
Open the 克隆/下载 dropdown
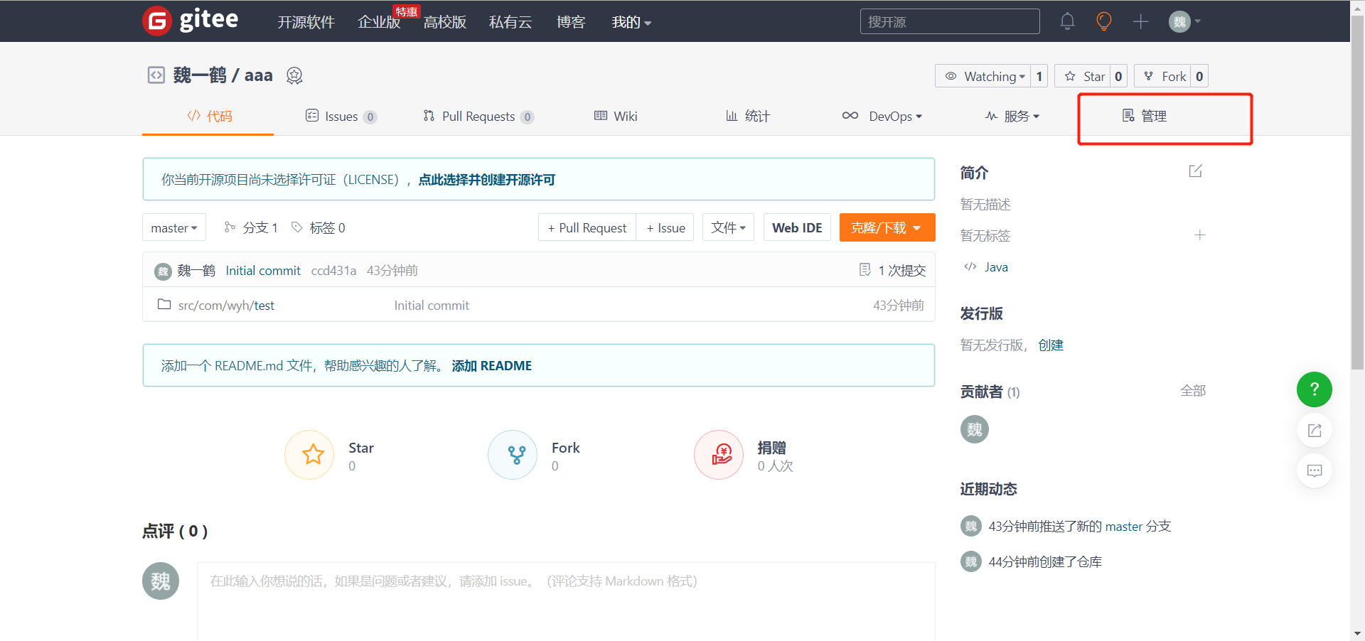(887, 227)
